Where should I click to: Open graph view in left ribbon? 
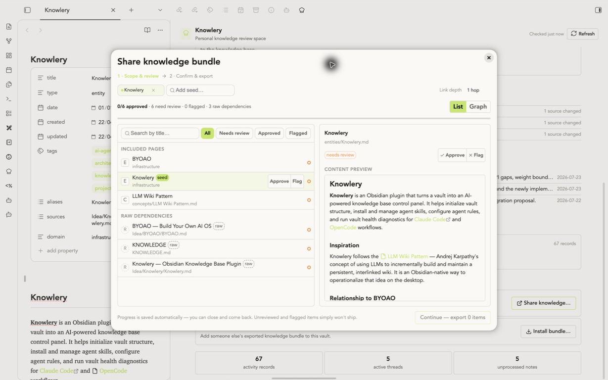(x=9, y=41)
